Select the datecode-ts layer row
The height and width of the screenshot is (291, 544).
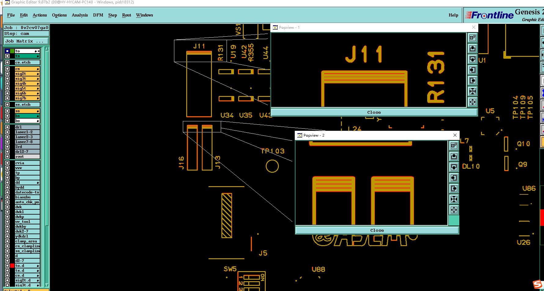pos(27,192)
